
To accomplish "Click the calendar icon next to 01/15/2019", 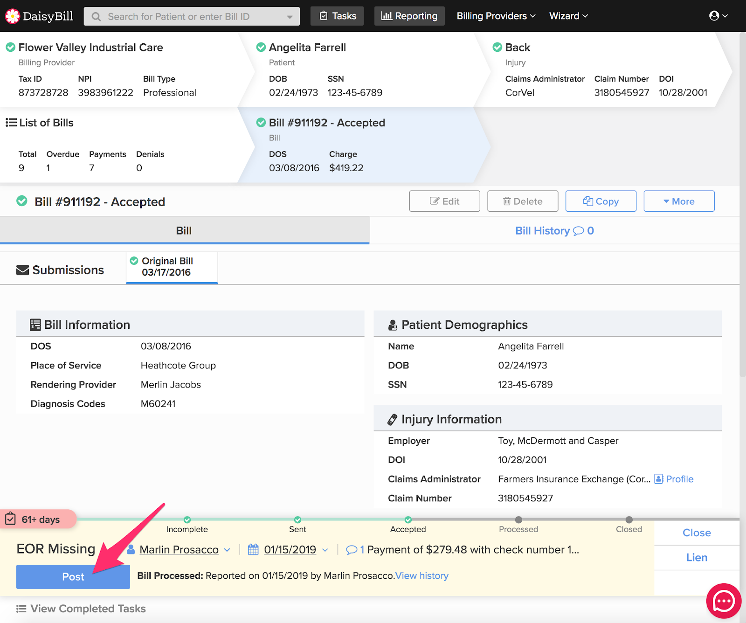I will tap(253, 549).
